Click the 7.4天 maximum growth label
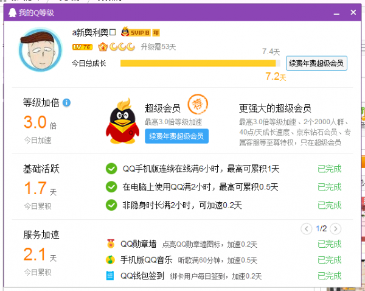This screenshot has width=365, height=291. (x=271, y=52)
